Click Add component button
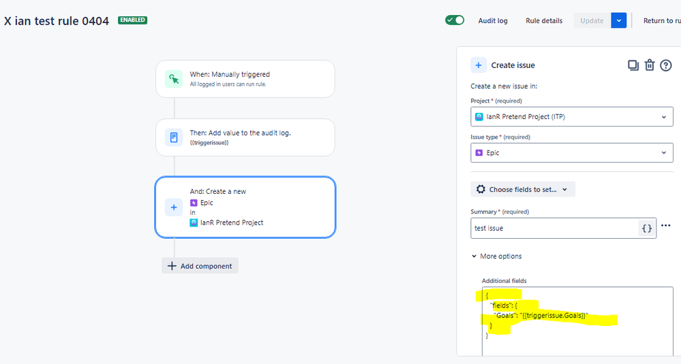 coord(200,265)
